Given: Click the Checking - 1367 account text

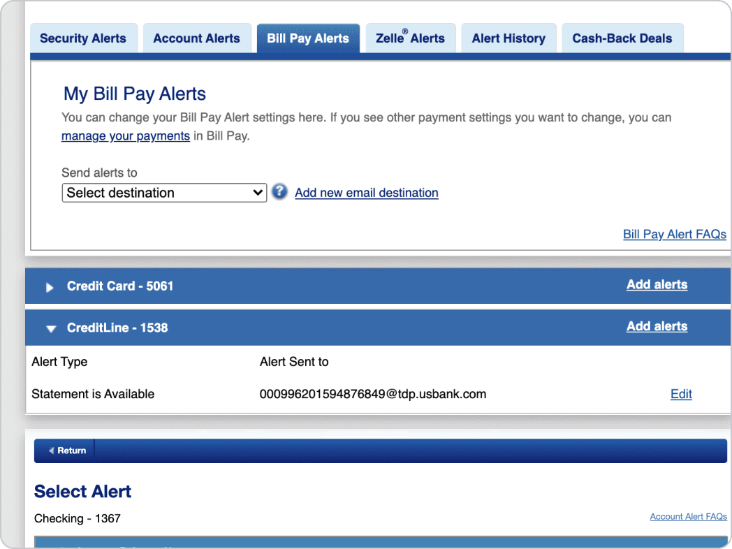Looking at the screenshot, I should tap(78, 519).
